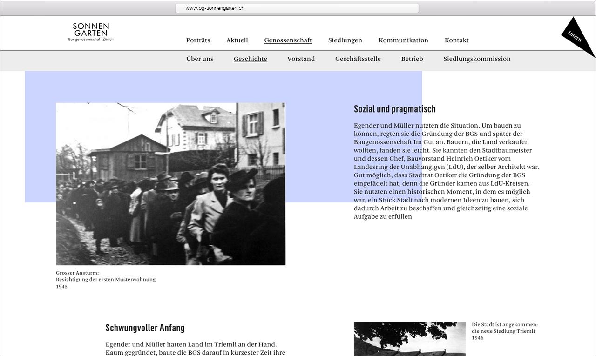Select the Geschichte submenu tab
The height and width of the screenshot is (356, 596).
click(x=250, y=59)
